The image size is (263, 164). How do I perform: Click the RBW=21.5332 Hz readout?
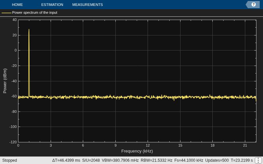[x=156, y=160]
